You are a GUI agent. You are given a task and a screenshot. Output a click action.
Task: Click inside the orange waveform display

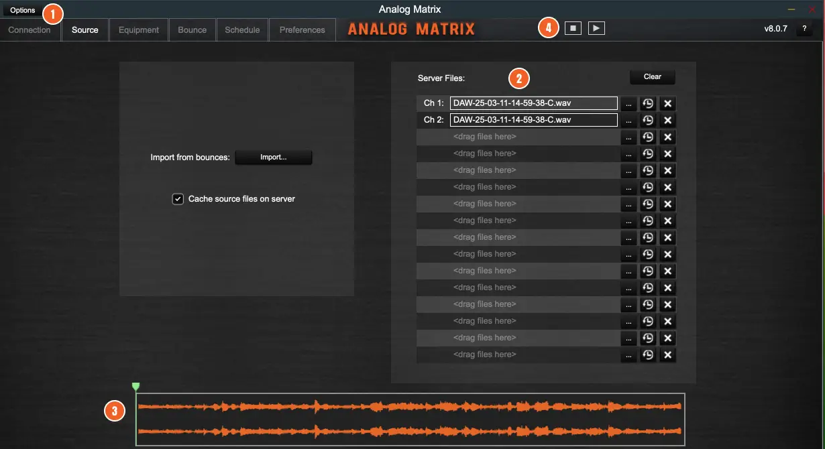(x=410, y=420)
